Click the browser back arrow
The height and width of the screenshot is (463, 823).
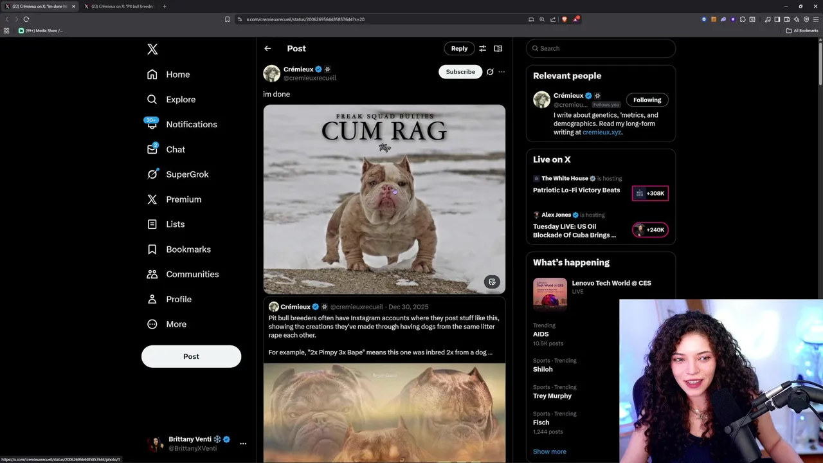coord(7,19)
